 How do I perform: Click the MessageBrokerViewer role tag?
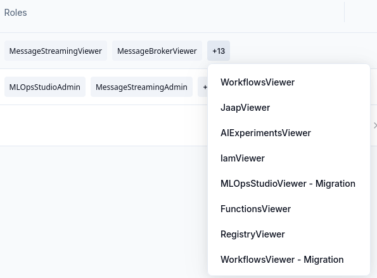pyautogui.click(x=157, y=51)
